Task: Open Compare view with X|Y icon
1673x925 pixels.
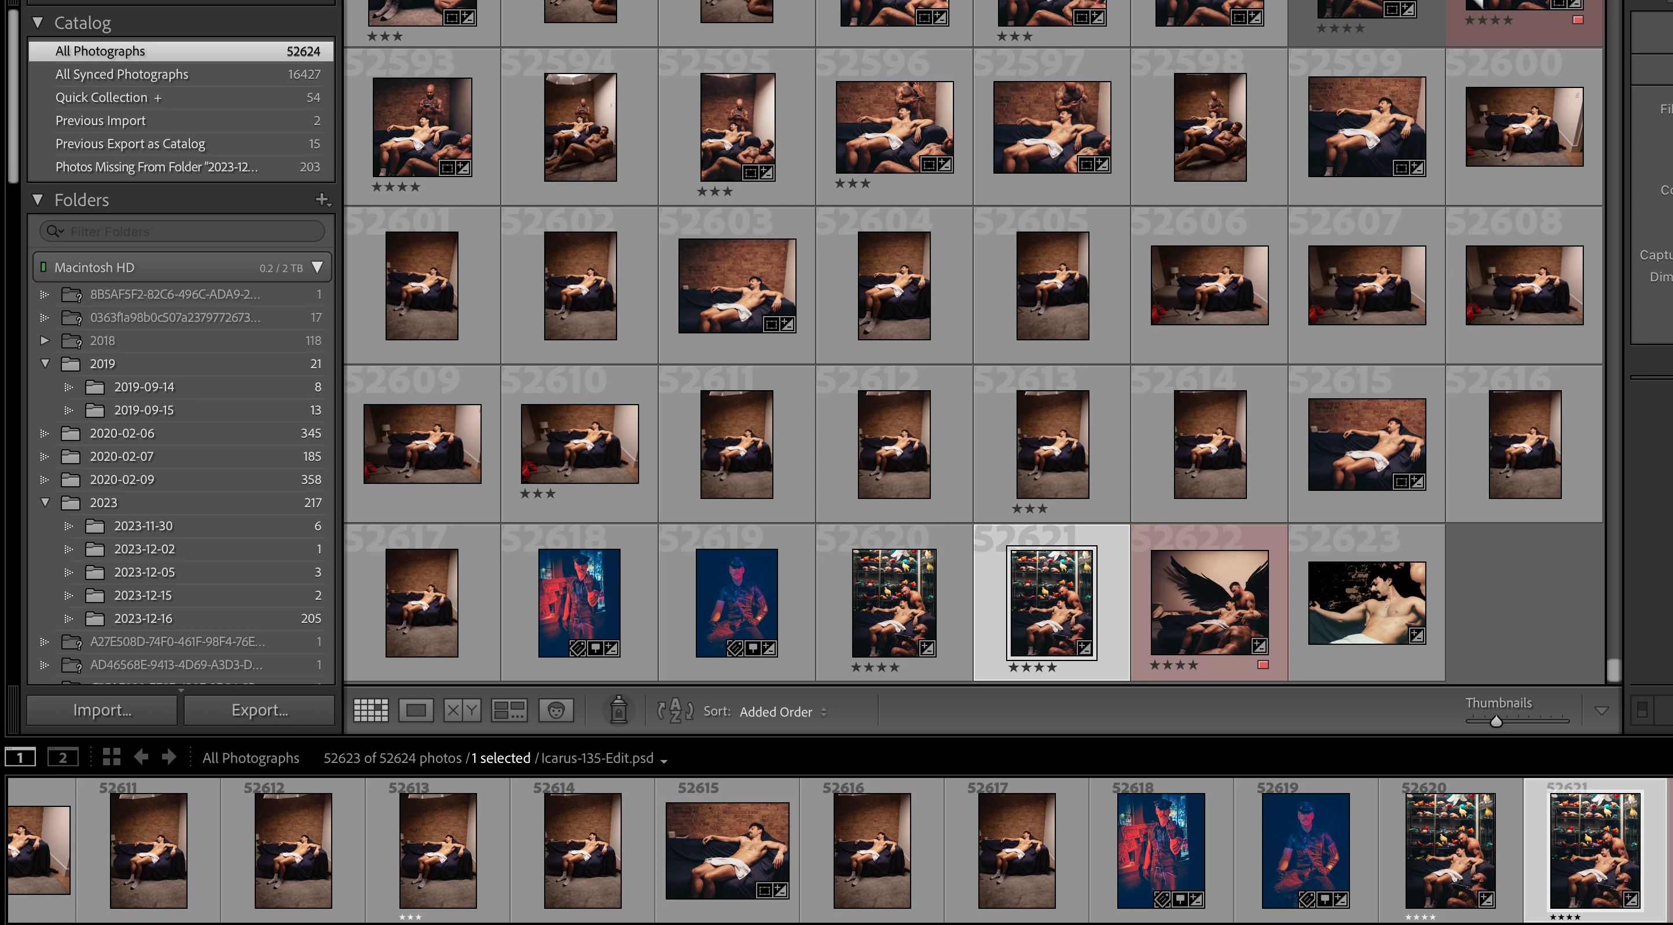Action: click(462, 710)
